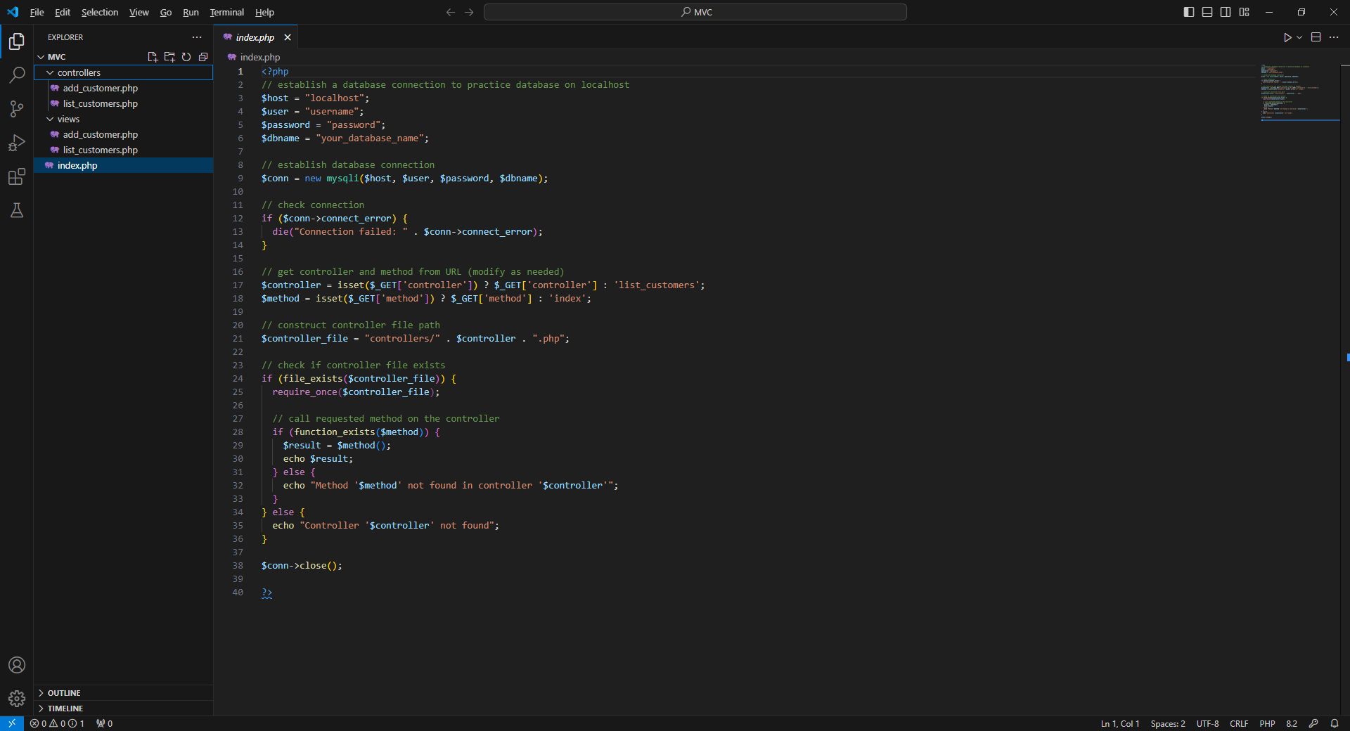Show notifications bell in status bar
Image resolution: width=1350 pixels, height=731 pixels.
[1335, 723]
